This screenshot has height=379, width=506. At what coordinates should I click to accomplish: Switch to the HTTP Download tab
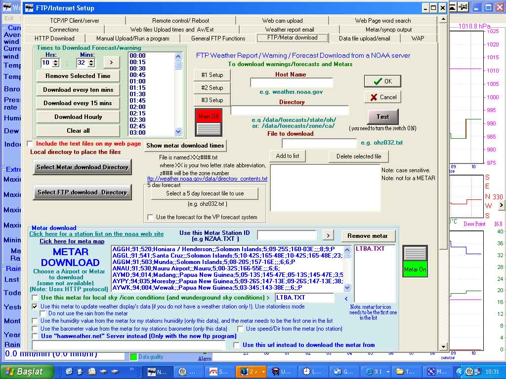tap(54, 38)
